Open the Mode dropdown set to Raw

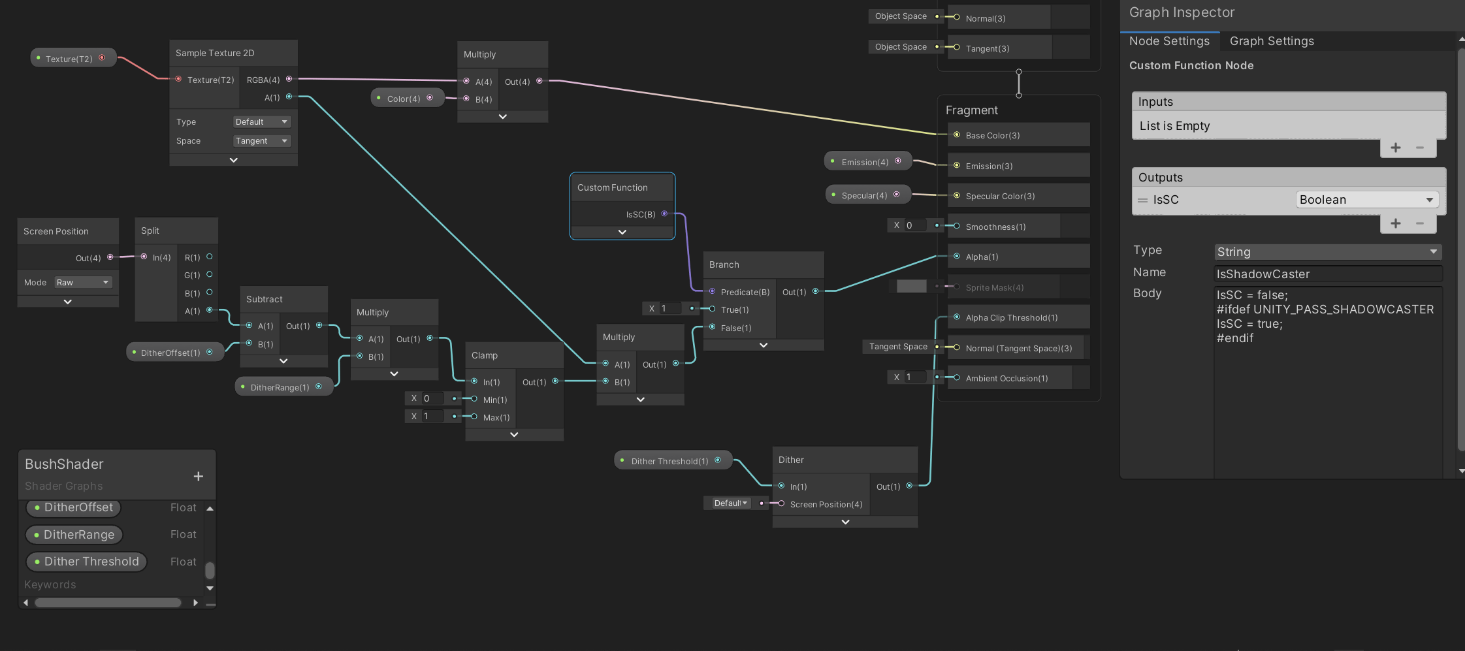(83, 281)
